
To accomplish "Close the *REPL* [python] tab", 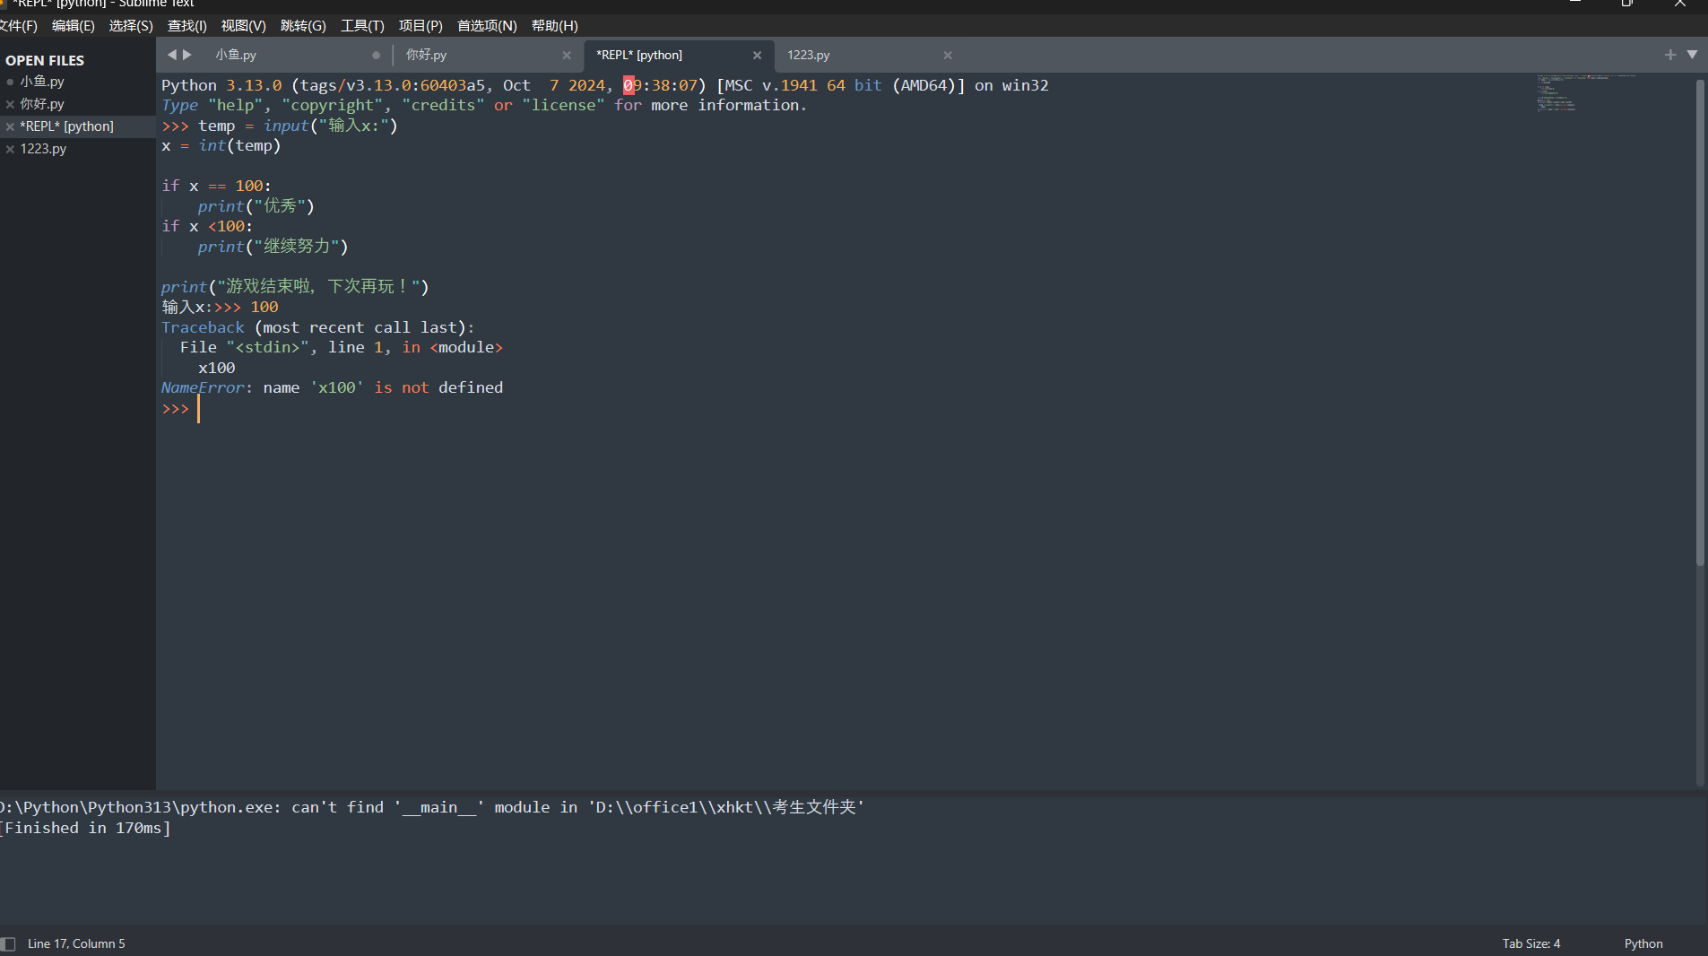I will coord(758,56).
